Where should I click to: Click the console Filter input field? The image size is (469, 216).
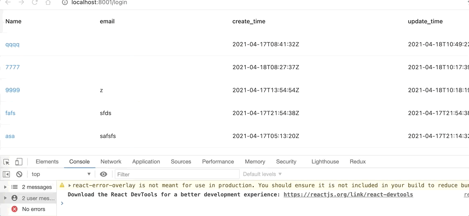(177, 174)
